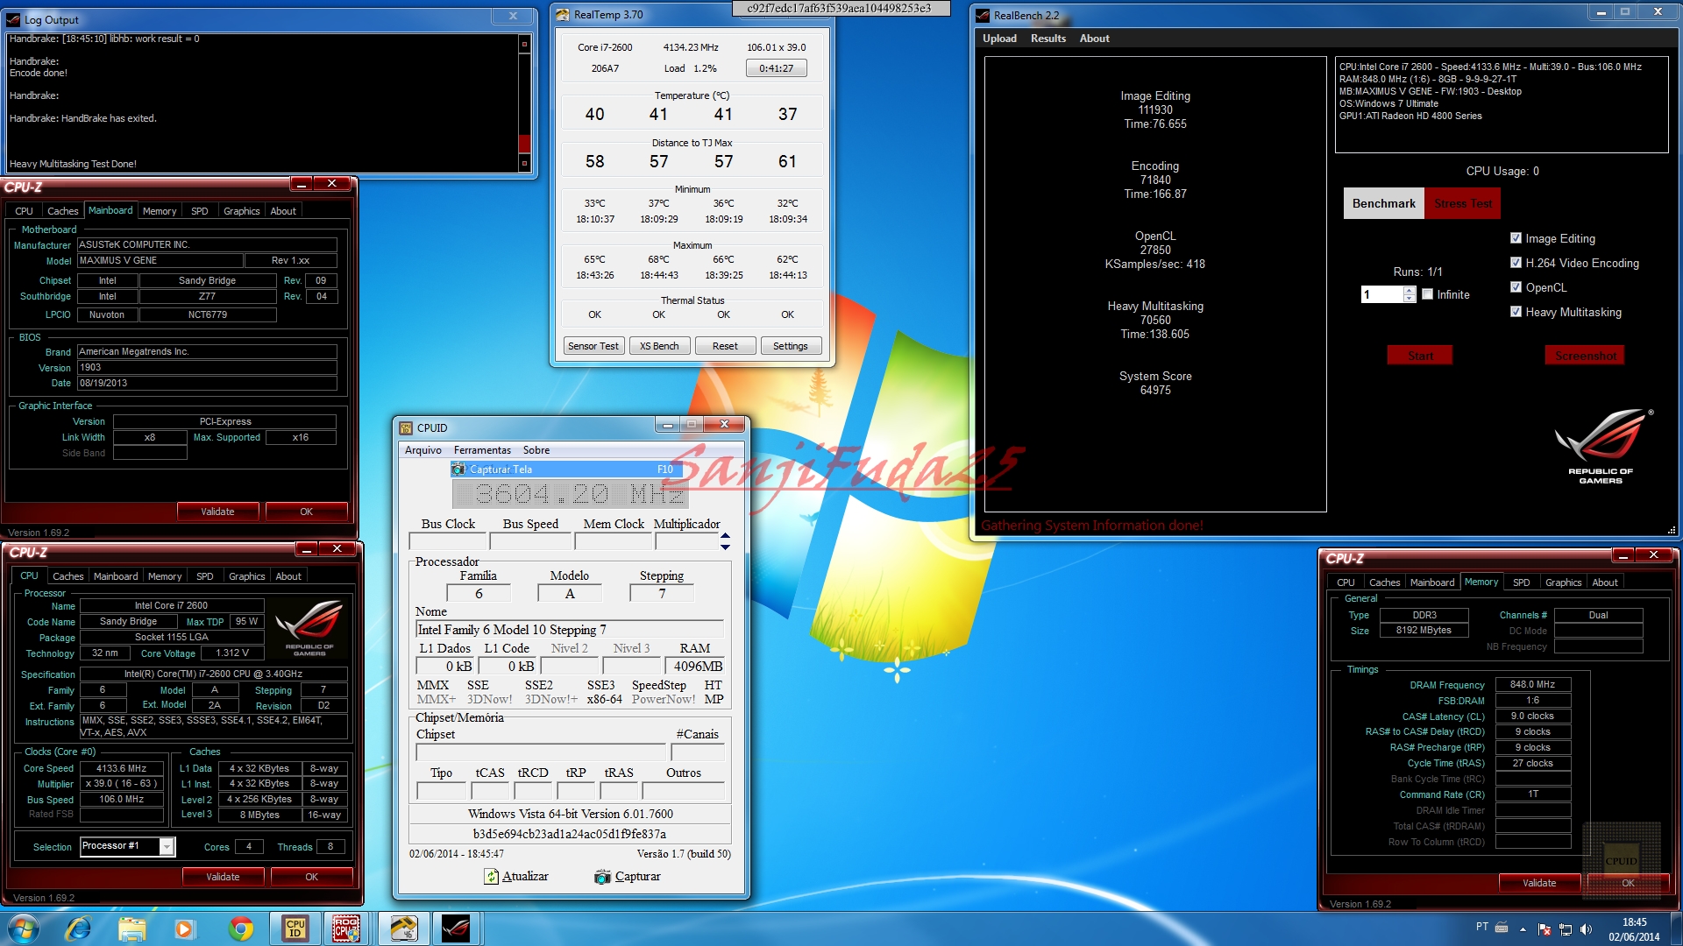The width and height of the screenshot is (1683, 946).
Task: Click the Atualizar refresh icon in CPUID
Action: 492,876
